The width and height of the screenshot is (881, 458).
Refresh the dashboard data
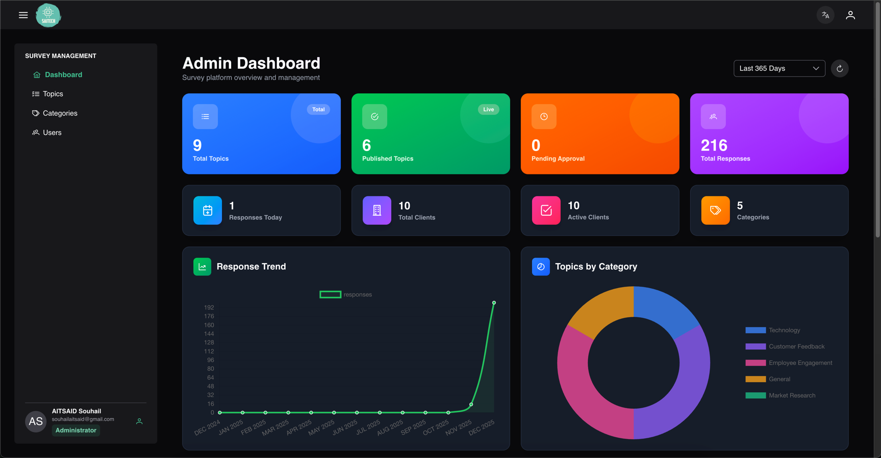[840, 68]
